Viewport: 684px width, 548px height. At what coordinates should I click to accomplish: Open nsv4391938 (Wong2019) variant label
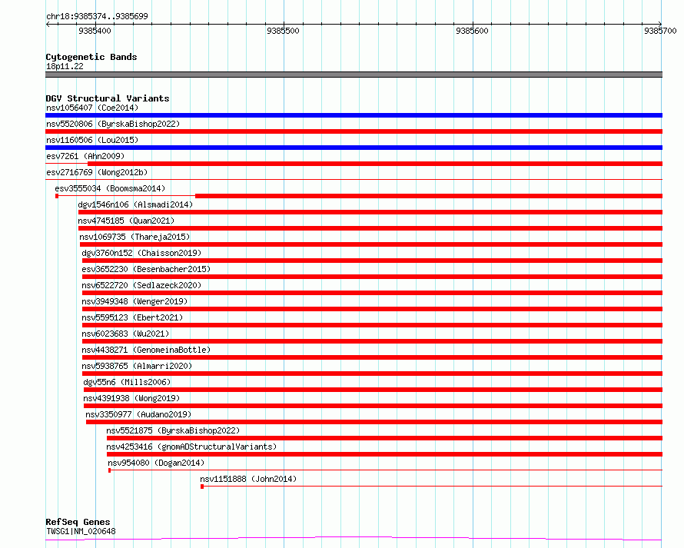(131, 398)
